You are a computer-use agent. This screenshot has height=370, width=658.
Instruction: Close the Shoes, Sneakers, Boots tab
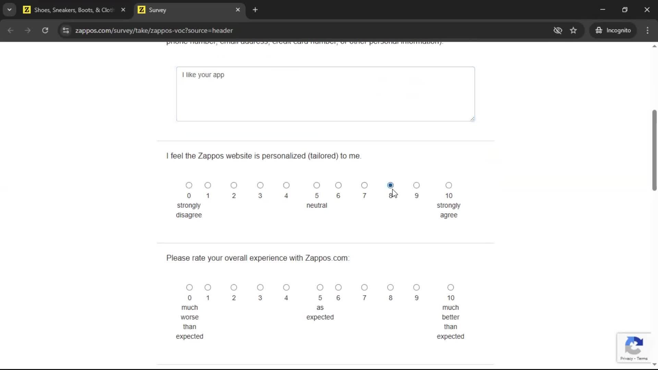[x=123, y=10]
